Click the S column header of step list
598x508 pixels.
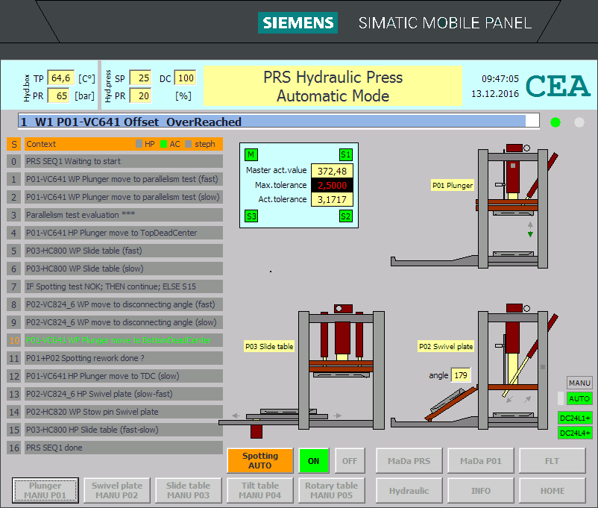(13, 144)
